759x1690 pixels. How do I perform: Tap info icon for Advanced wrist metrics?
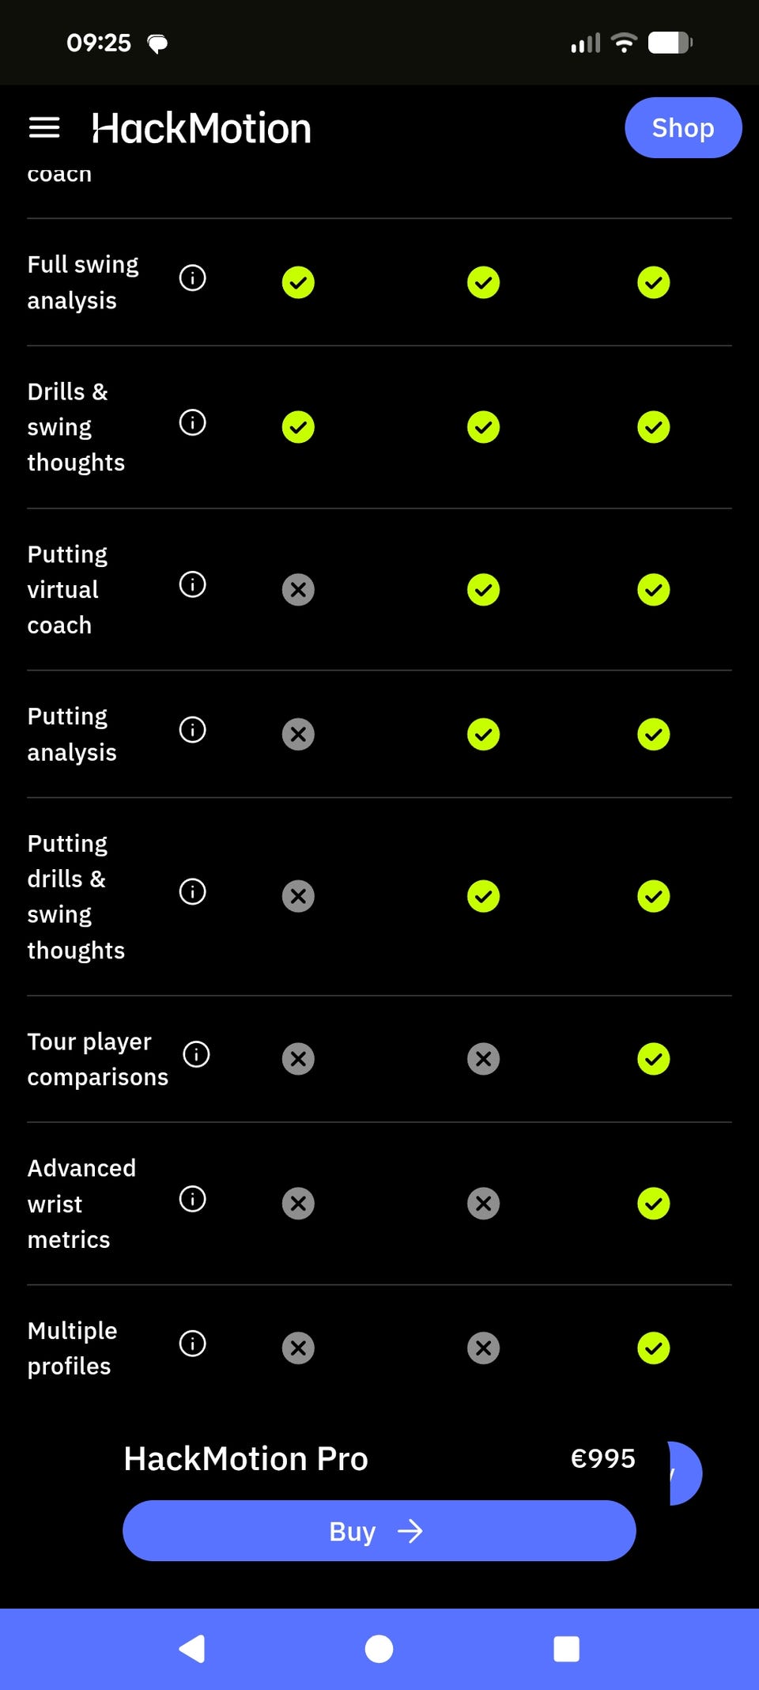[192, 1199]
